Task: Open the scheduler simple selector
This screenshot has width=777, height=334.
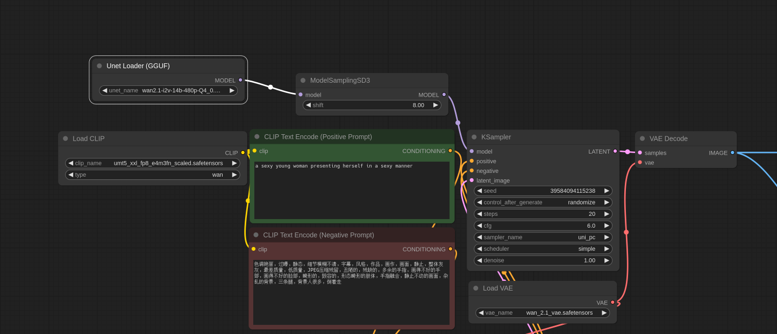Action: [x=543, y=249]
